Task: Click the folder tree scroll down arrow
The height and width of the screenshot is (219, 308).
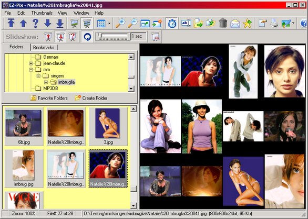Action: [131, 89]
